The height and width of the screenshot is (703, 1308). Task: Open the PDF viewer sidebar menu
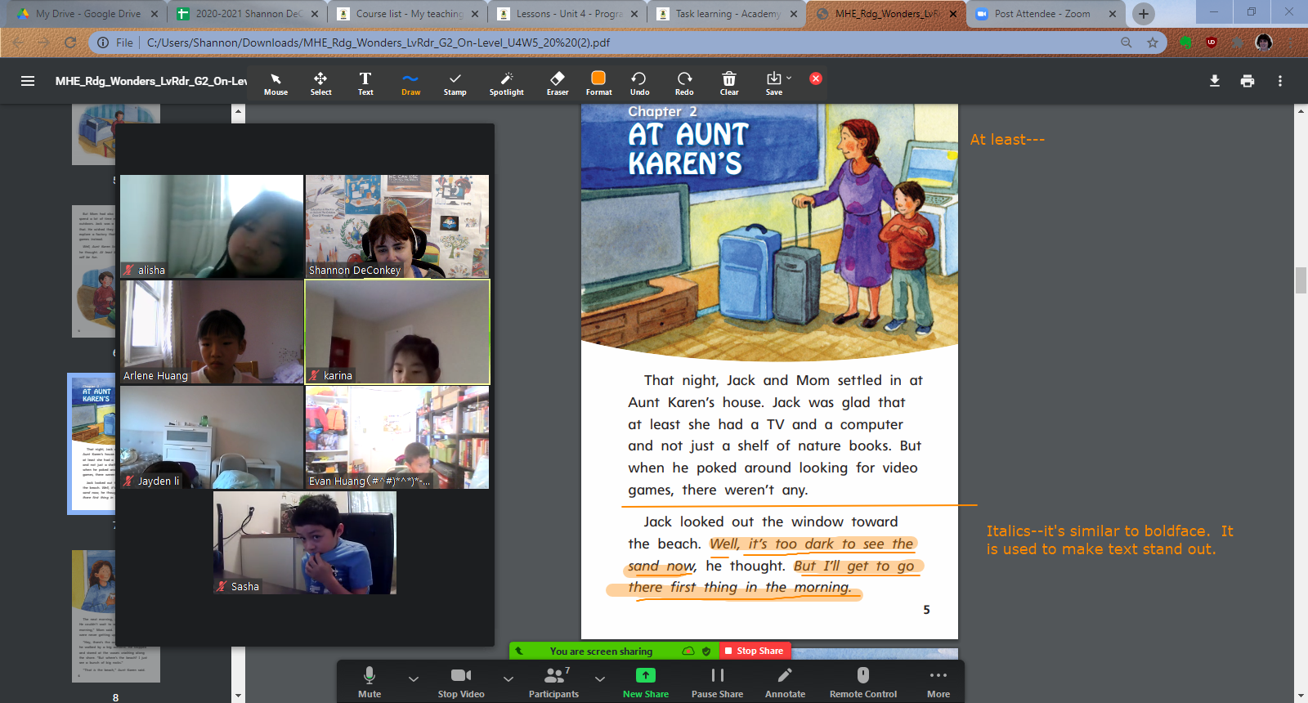click(x=28, y=81)
